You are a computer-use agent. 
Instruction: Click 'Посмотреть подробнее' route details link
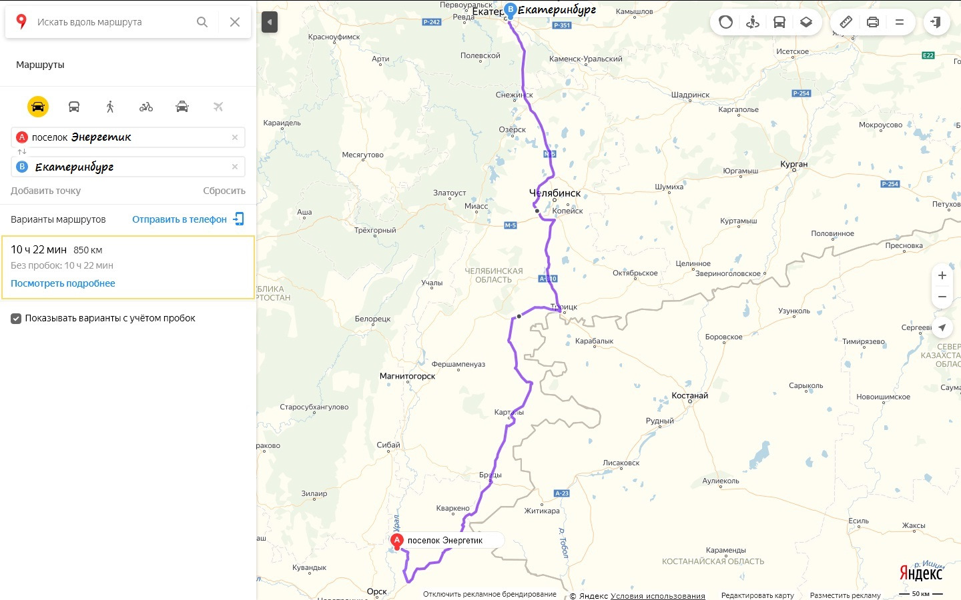(x=63, y=283)
